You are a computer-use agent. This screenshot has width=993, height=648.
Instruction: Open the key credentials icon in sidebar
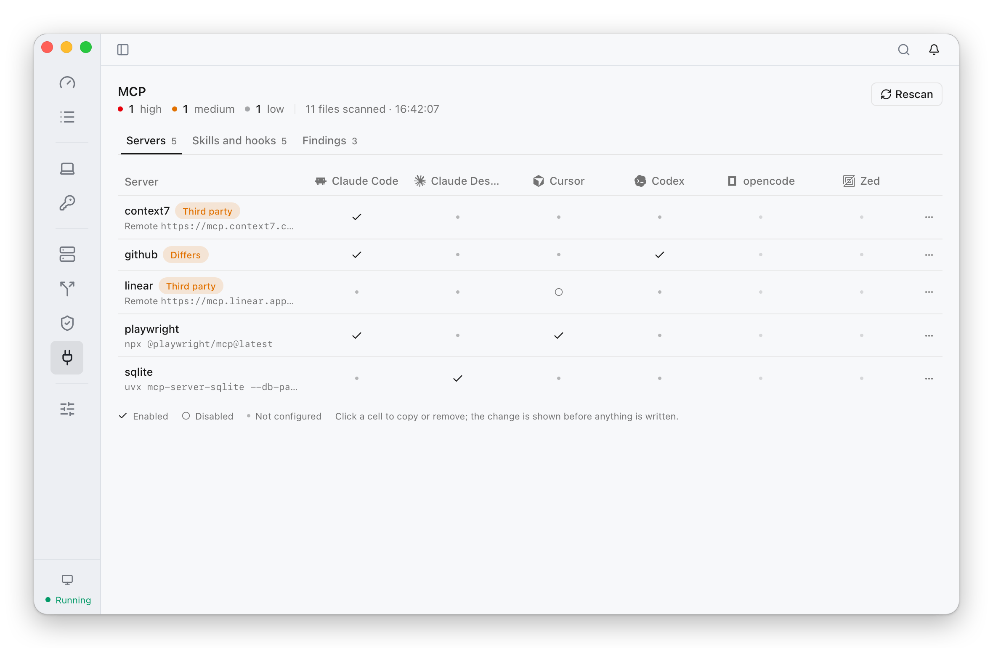pyautogui.click(x=67, y=203)
